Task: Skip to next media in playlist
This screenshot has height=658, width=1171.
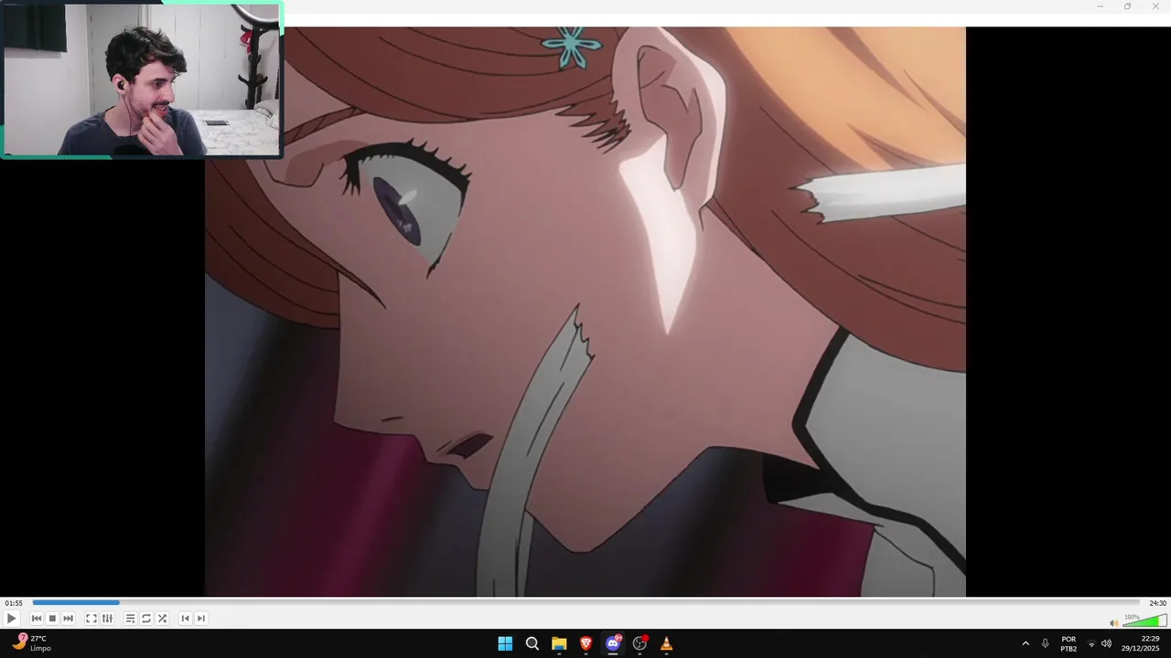Action: click(x=68, y=619)
